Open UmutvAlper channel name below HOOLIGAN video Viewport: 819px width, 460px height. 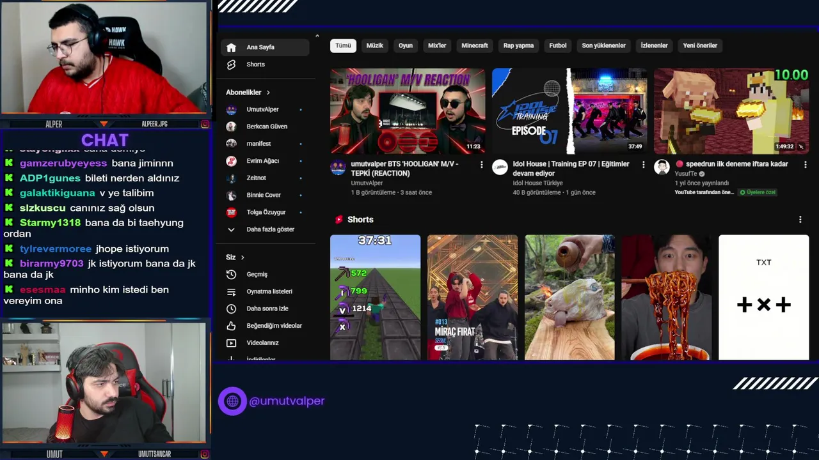click(367, 183)
